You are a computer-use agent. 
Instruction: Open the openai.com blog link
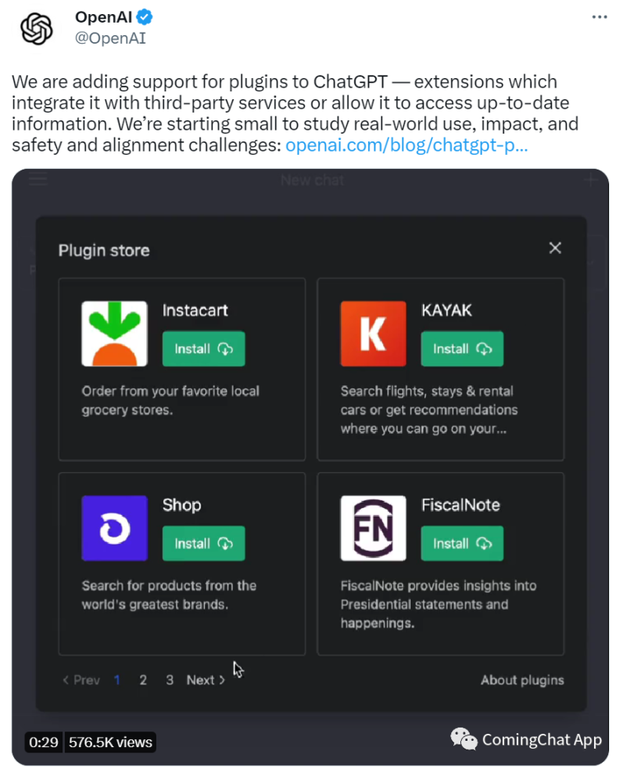pyautogui.click(x=406, y=145)
